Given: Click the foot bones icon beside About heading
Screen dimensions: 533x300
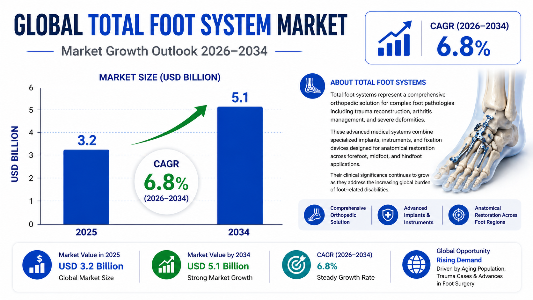Looking at the screenshot, I should 312,86.
